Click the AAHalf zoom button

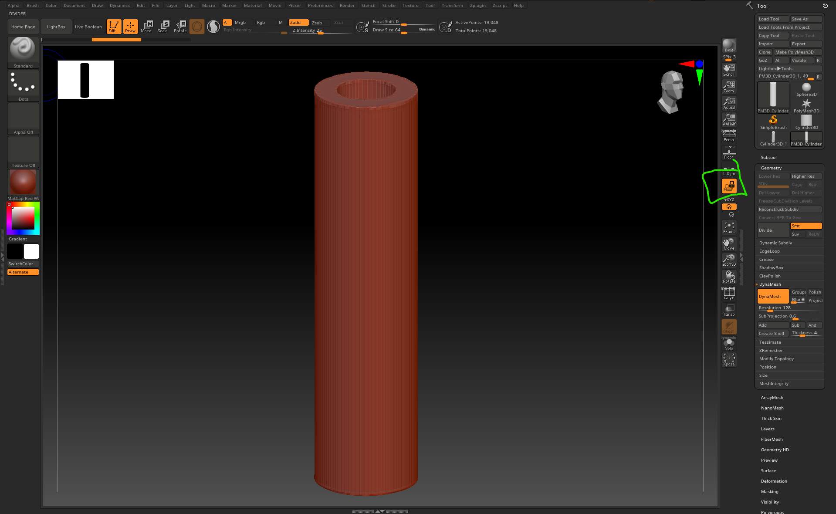[729, 120]
